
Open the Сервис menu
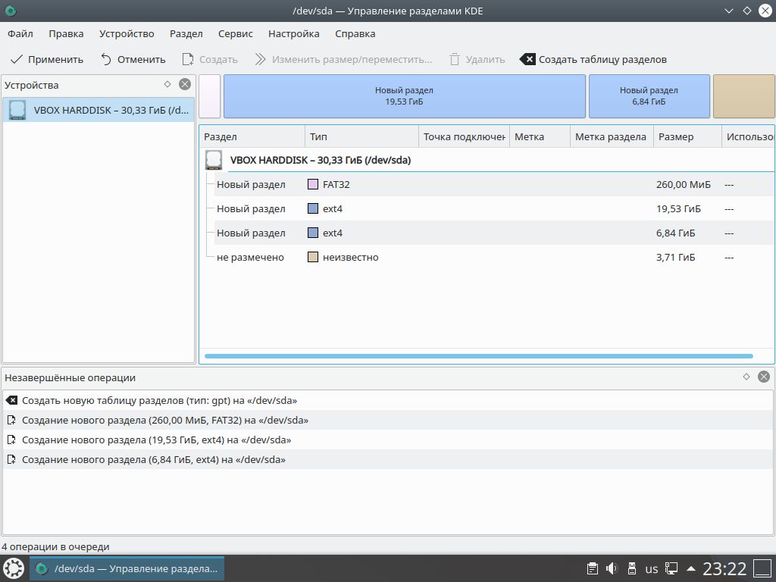tap(236, 33)
